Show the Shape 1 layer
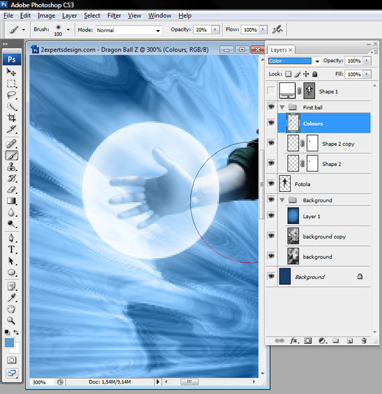This screenshot has height=394, width=382. point(271,91)
